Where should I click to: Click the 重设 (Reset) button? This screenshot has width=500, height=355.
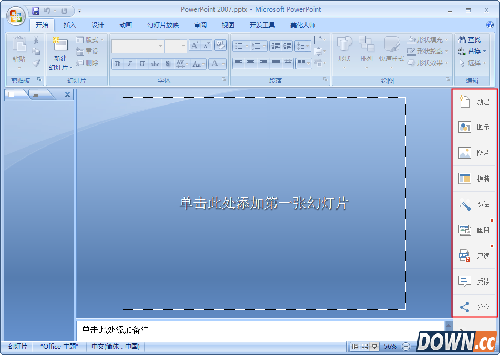click(87, 51)
